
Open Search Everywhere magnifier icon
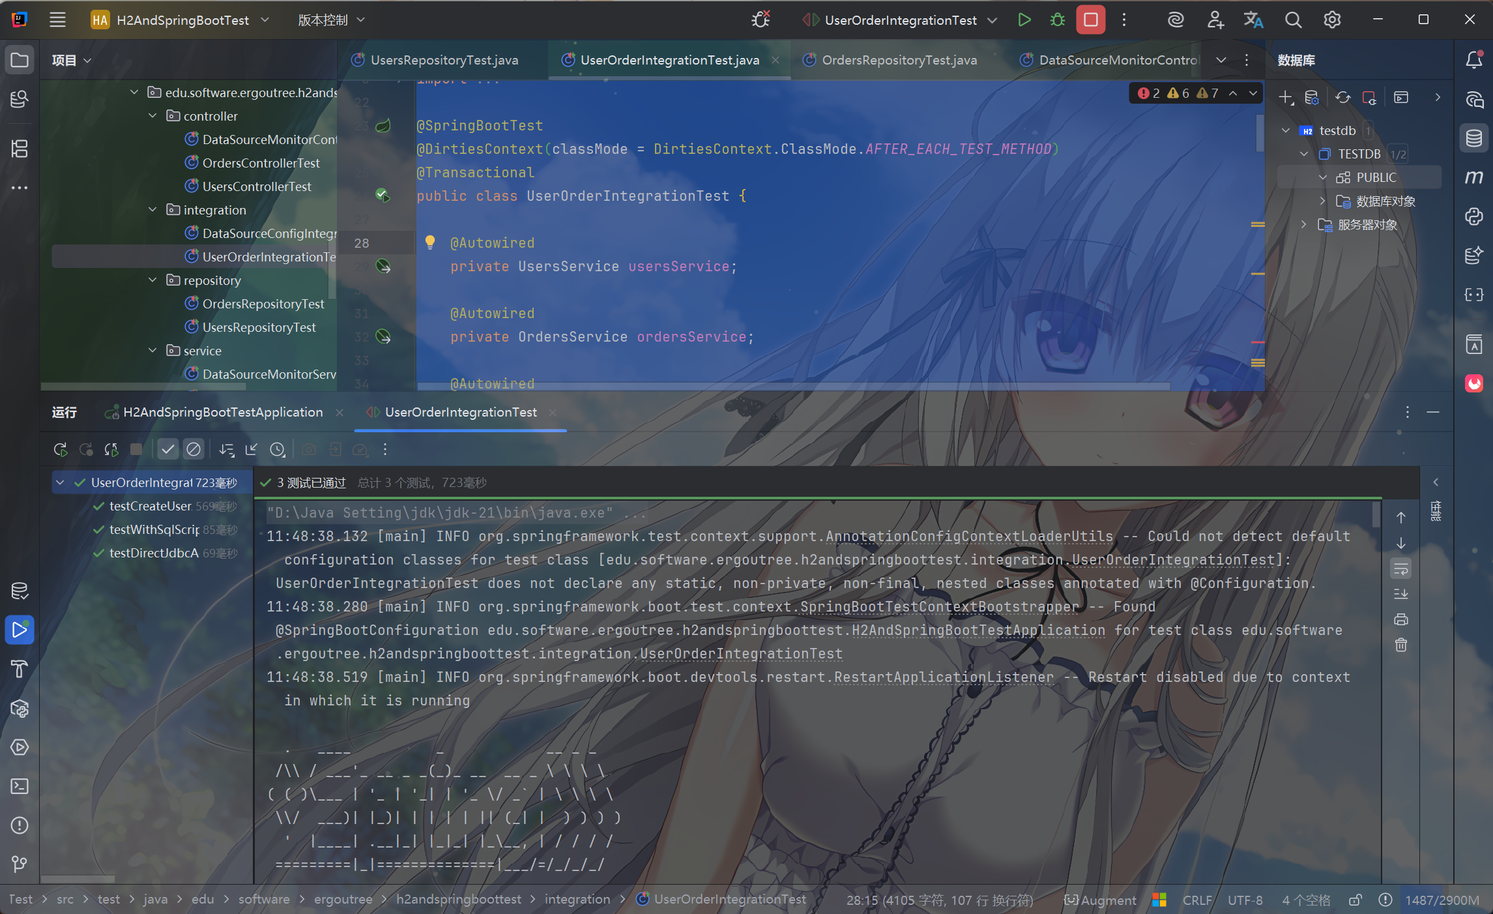pyautogui.click(x=1293, y=20)
